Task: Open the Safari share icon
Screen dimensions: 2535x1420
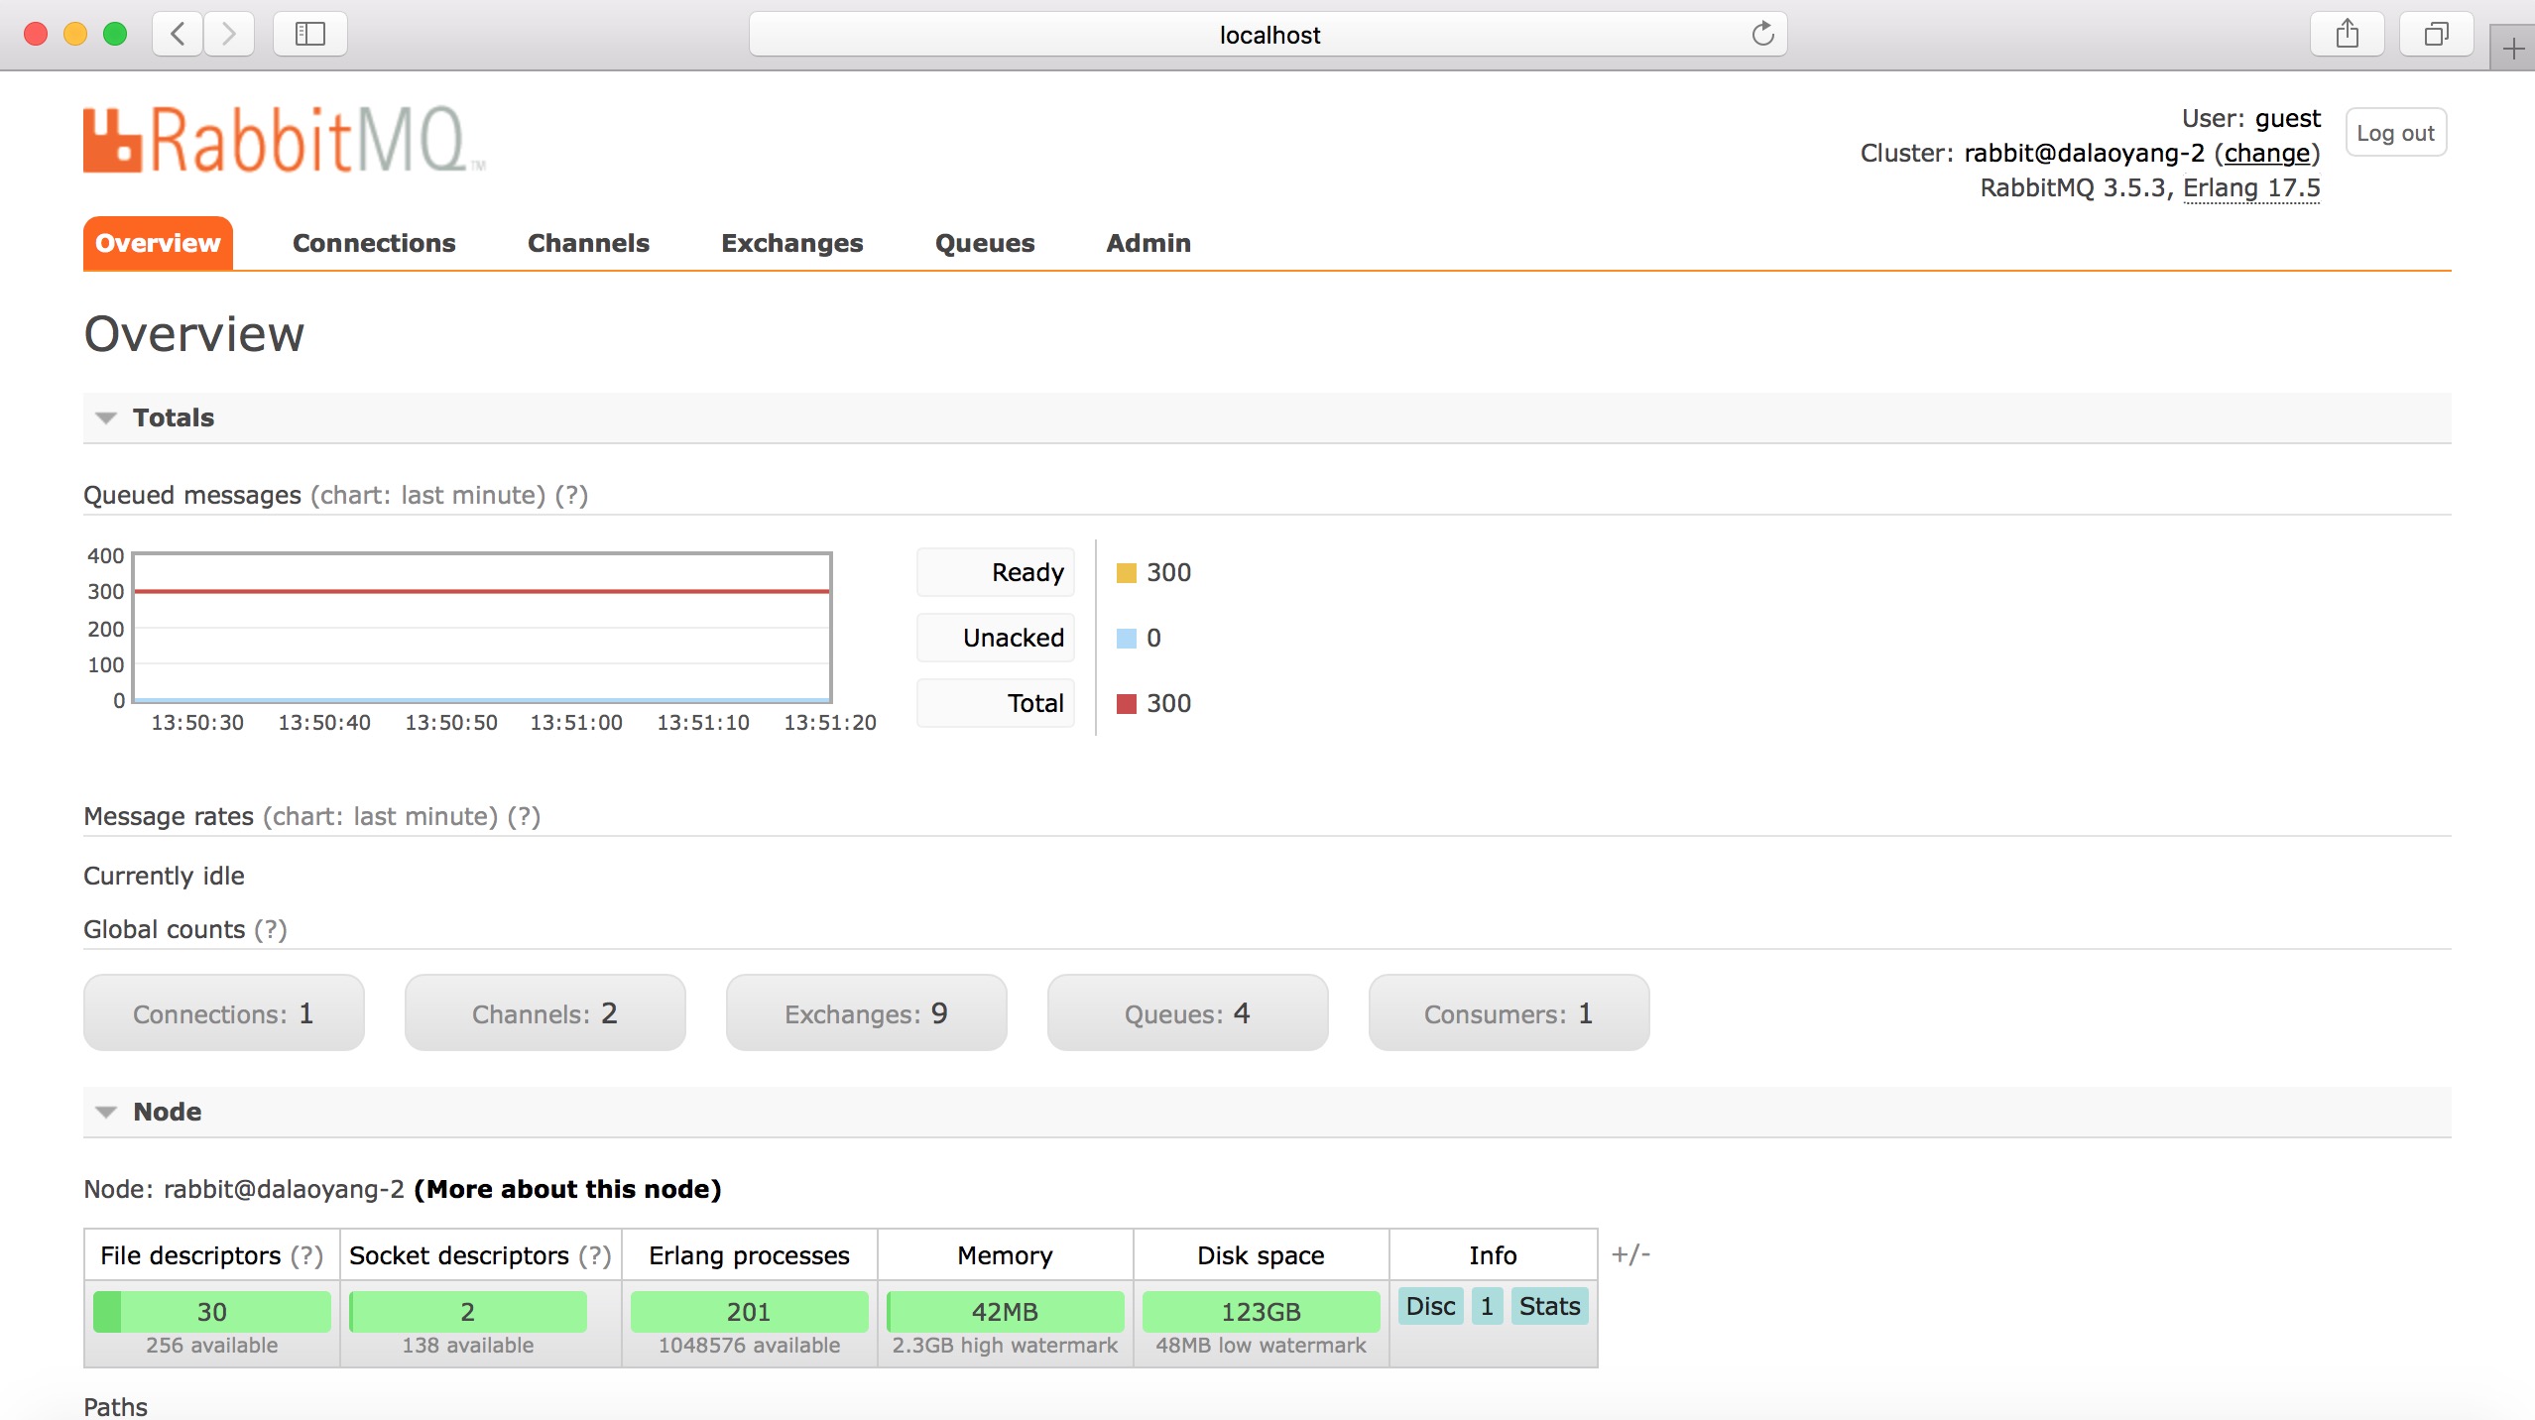Action: [2347, 35]
